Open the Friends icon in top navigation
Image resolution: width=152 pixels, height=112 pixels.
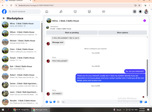point(61,12)
